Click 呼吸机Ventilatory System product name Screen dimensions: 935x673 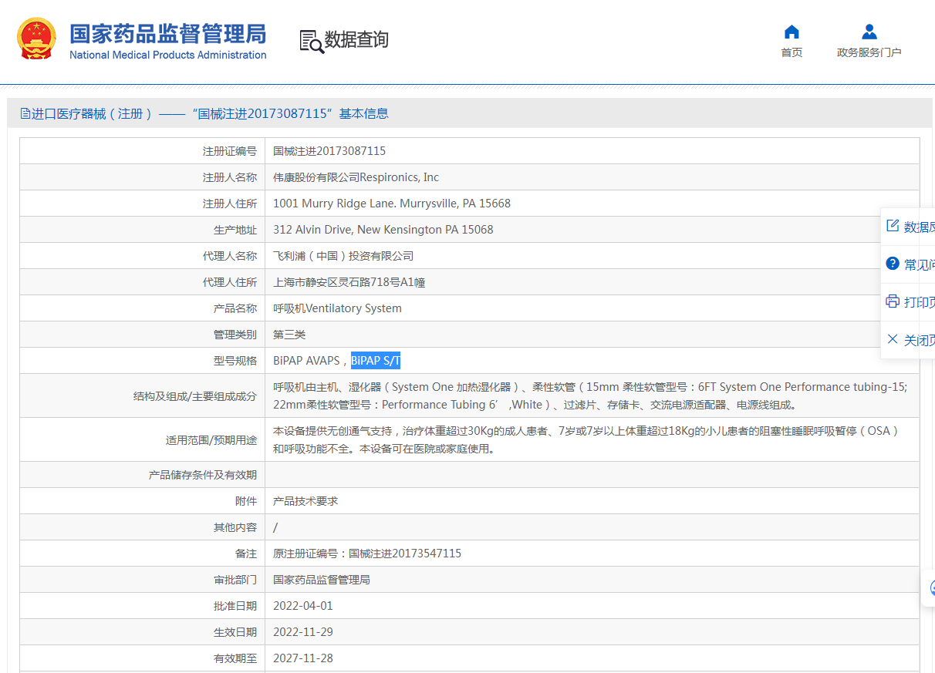coord(337,308)
